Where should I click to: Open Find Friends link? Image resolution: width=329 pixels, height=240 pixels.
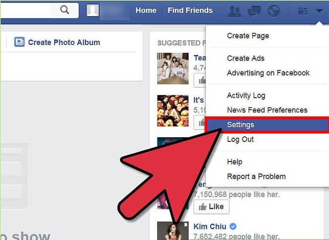point(190,10)
